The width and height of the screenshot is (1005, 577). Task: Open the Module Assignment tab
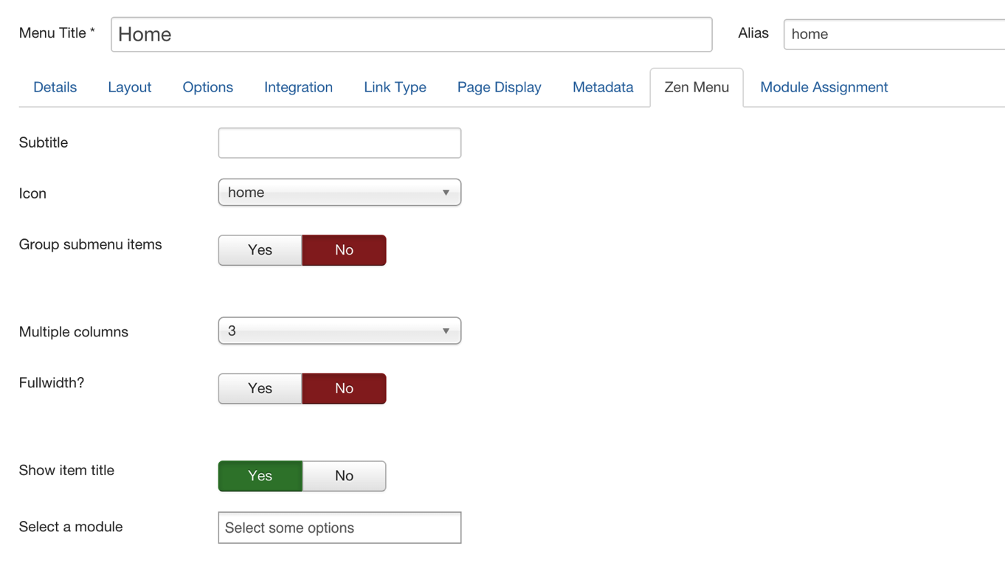coord(824,87)
